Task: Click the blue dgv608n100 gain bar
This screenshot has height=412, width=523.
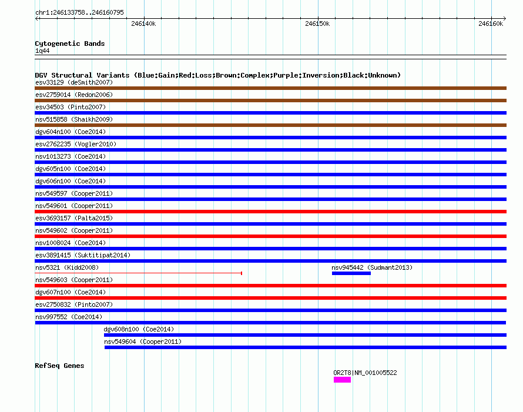Action: [305, 335]
